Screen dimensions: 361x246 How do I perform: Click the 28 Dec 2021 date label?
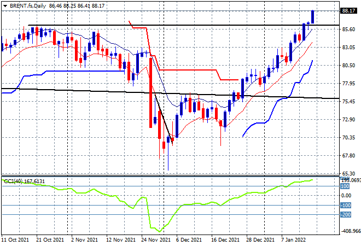(x=260, y=240)
